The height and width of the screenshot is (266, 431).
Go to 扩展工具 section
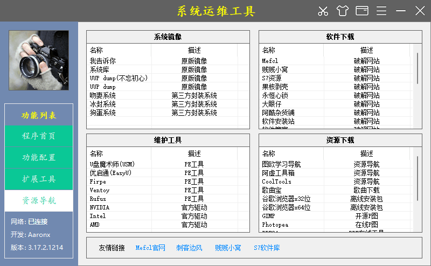click(x=39, y=179)
